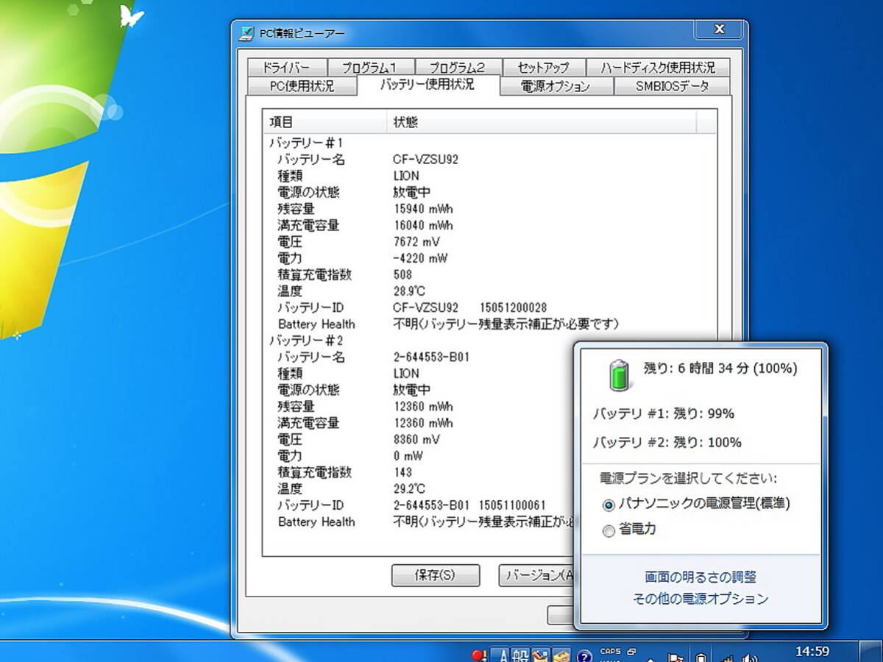Click the CAPS indicator on language bar
883x662 pixels.
(610, 651)
